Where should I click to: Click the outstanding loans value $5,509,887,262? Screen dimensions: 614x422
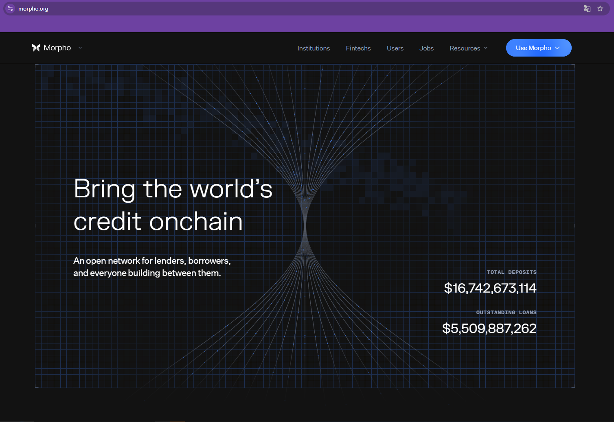pos(489,328)
